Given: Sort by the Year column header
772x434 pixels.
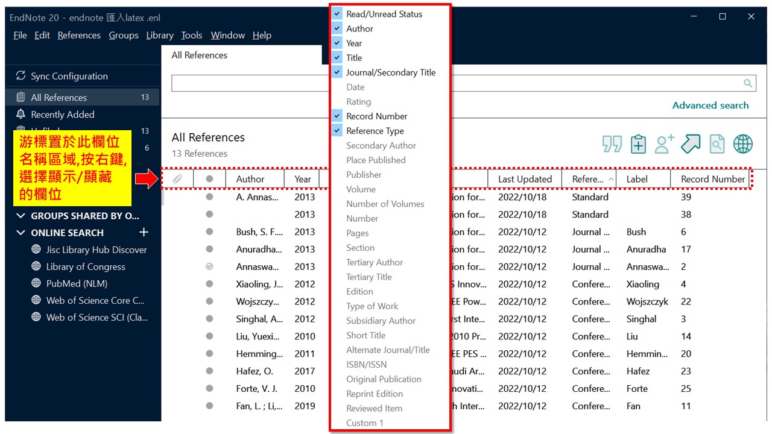Looking at the screenshot, I should point(303,179).
